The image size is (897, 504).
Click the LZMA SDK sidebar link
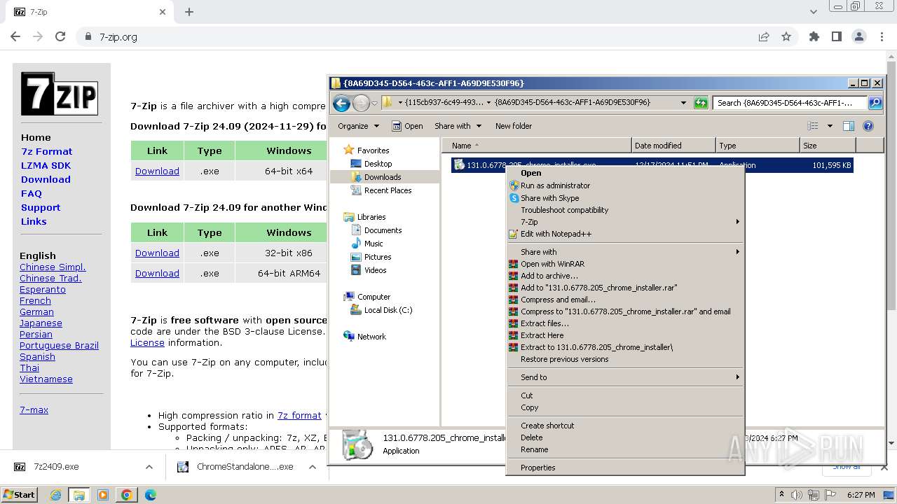click(x=46, y=165)
